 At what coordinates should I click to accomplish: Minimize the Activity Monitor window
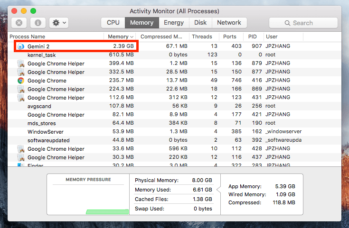click(x=24, y=11)
